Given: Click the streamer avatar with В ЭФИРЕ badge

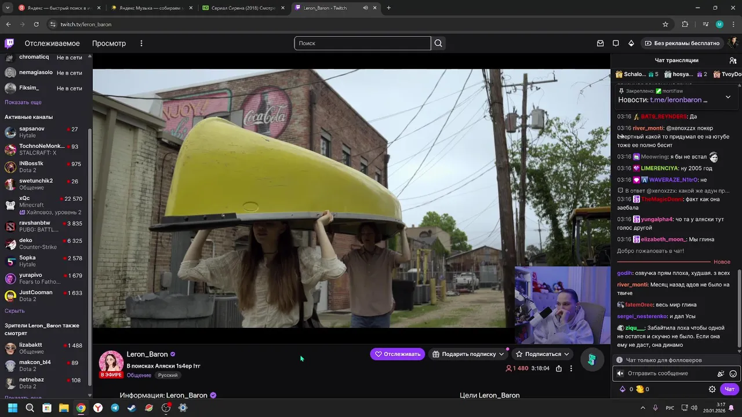Looking at the screenshot, I should 111,364.
